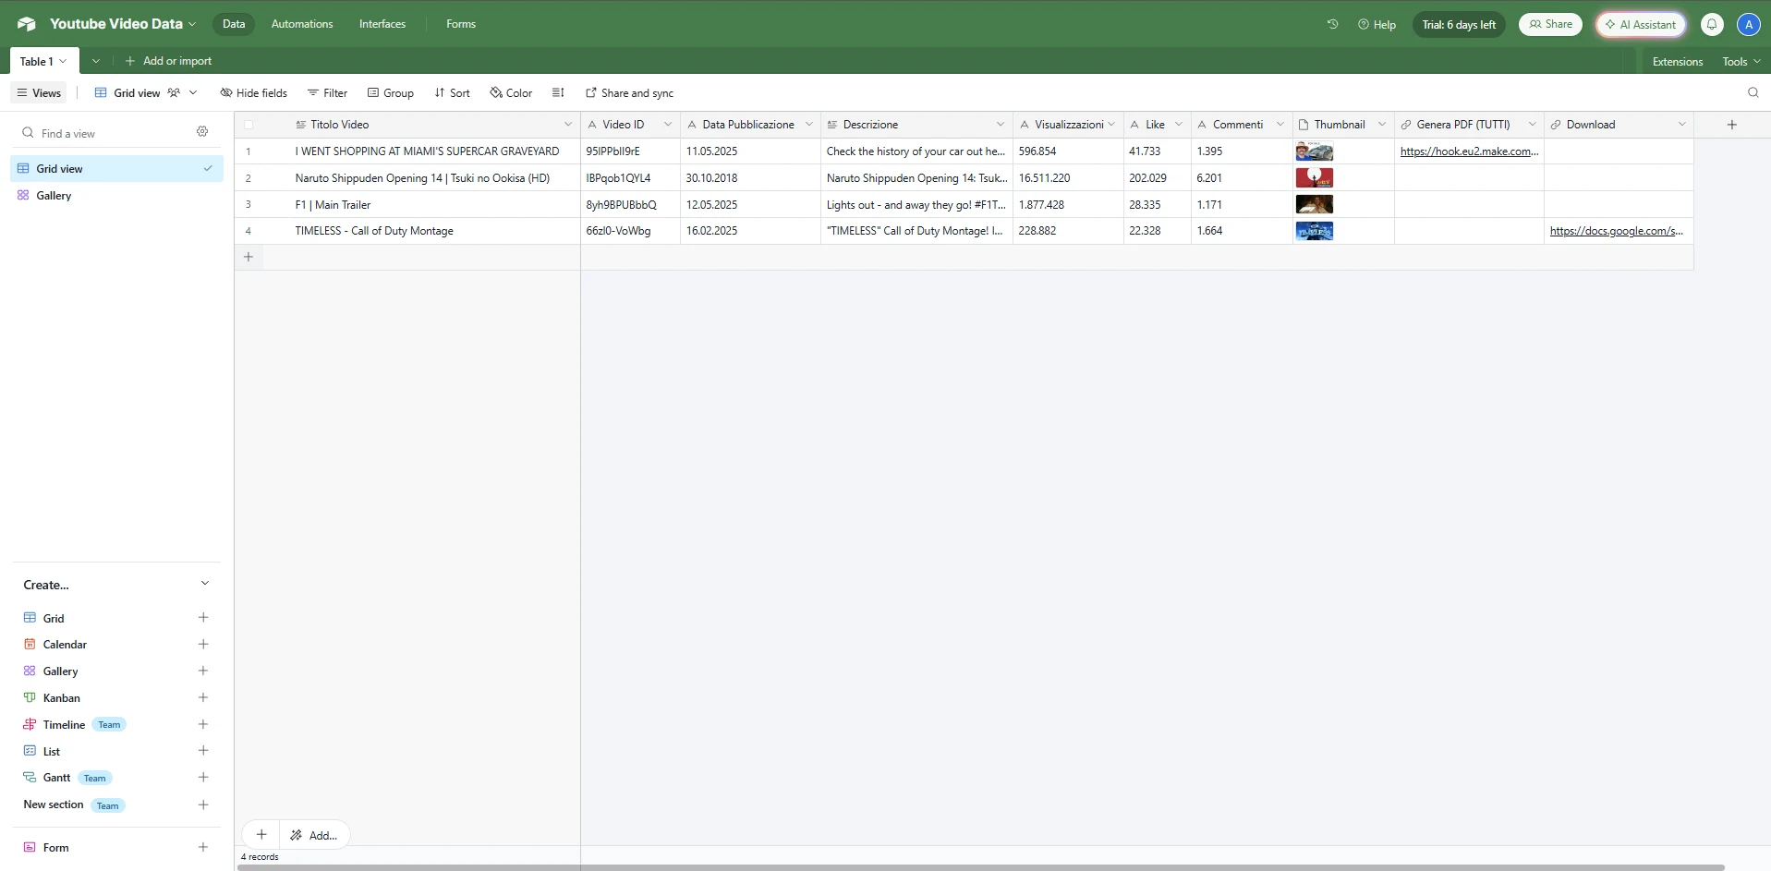Viewport: 1771px width, 871px height.
Task: Click Share and sync
Action: (630, 92)
